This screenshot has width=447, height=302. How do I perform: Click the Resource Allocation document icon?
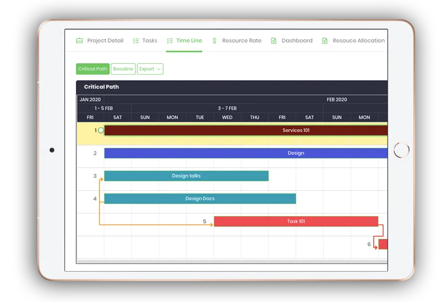point(325,41)
